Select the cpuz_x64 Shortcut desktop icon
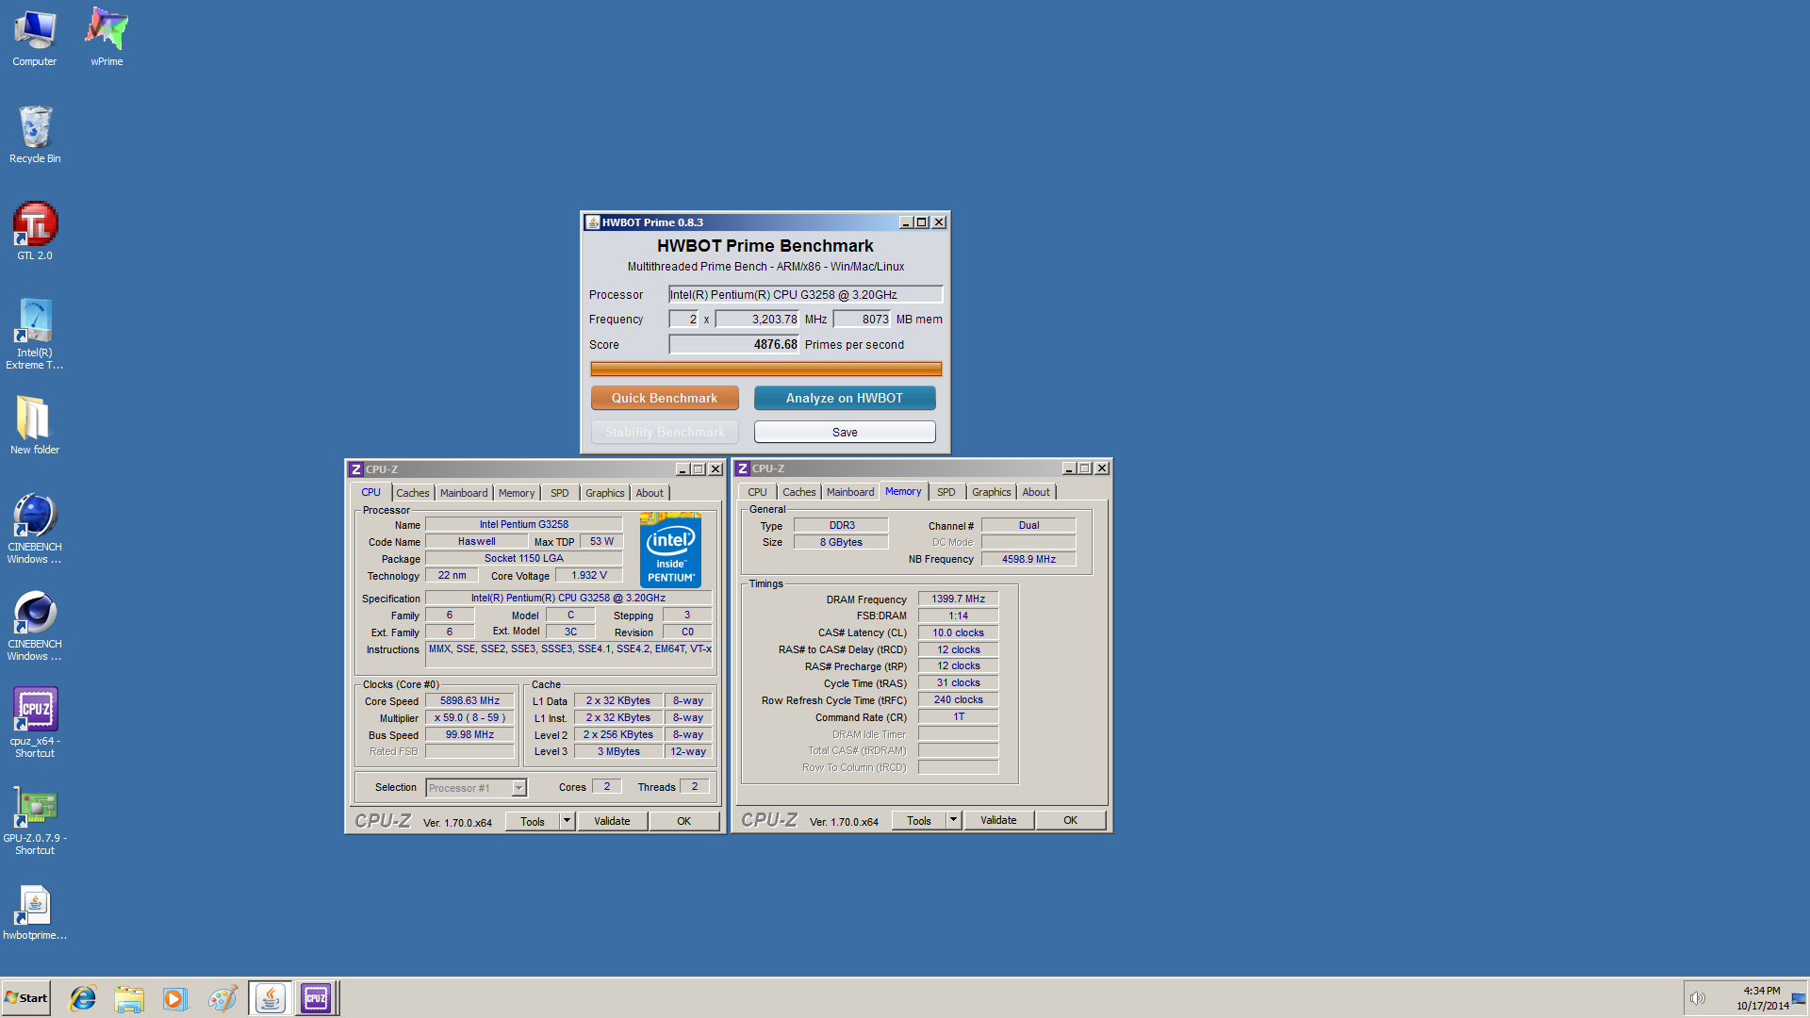The height and width of the screenshot is (1018, 1810). pyautogui.click(x=35, y=722)
